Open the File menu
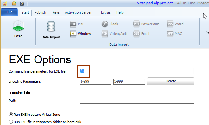 tap(9, 12)
